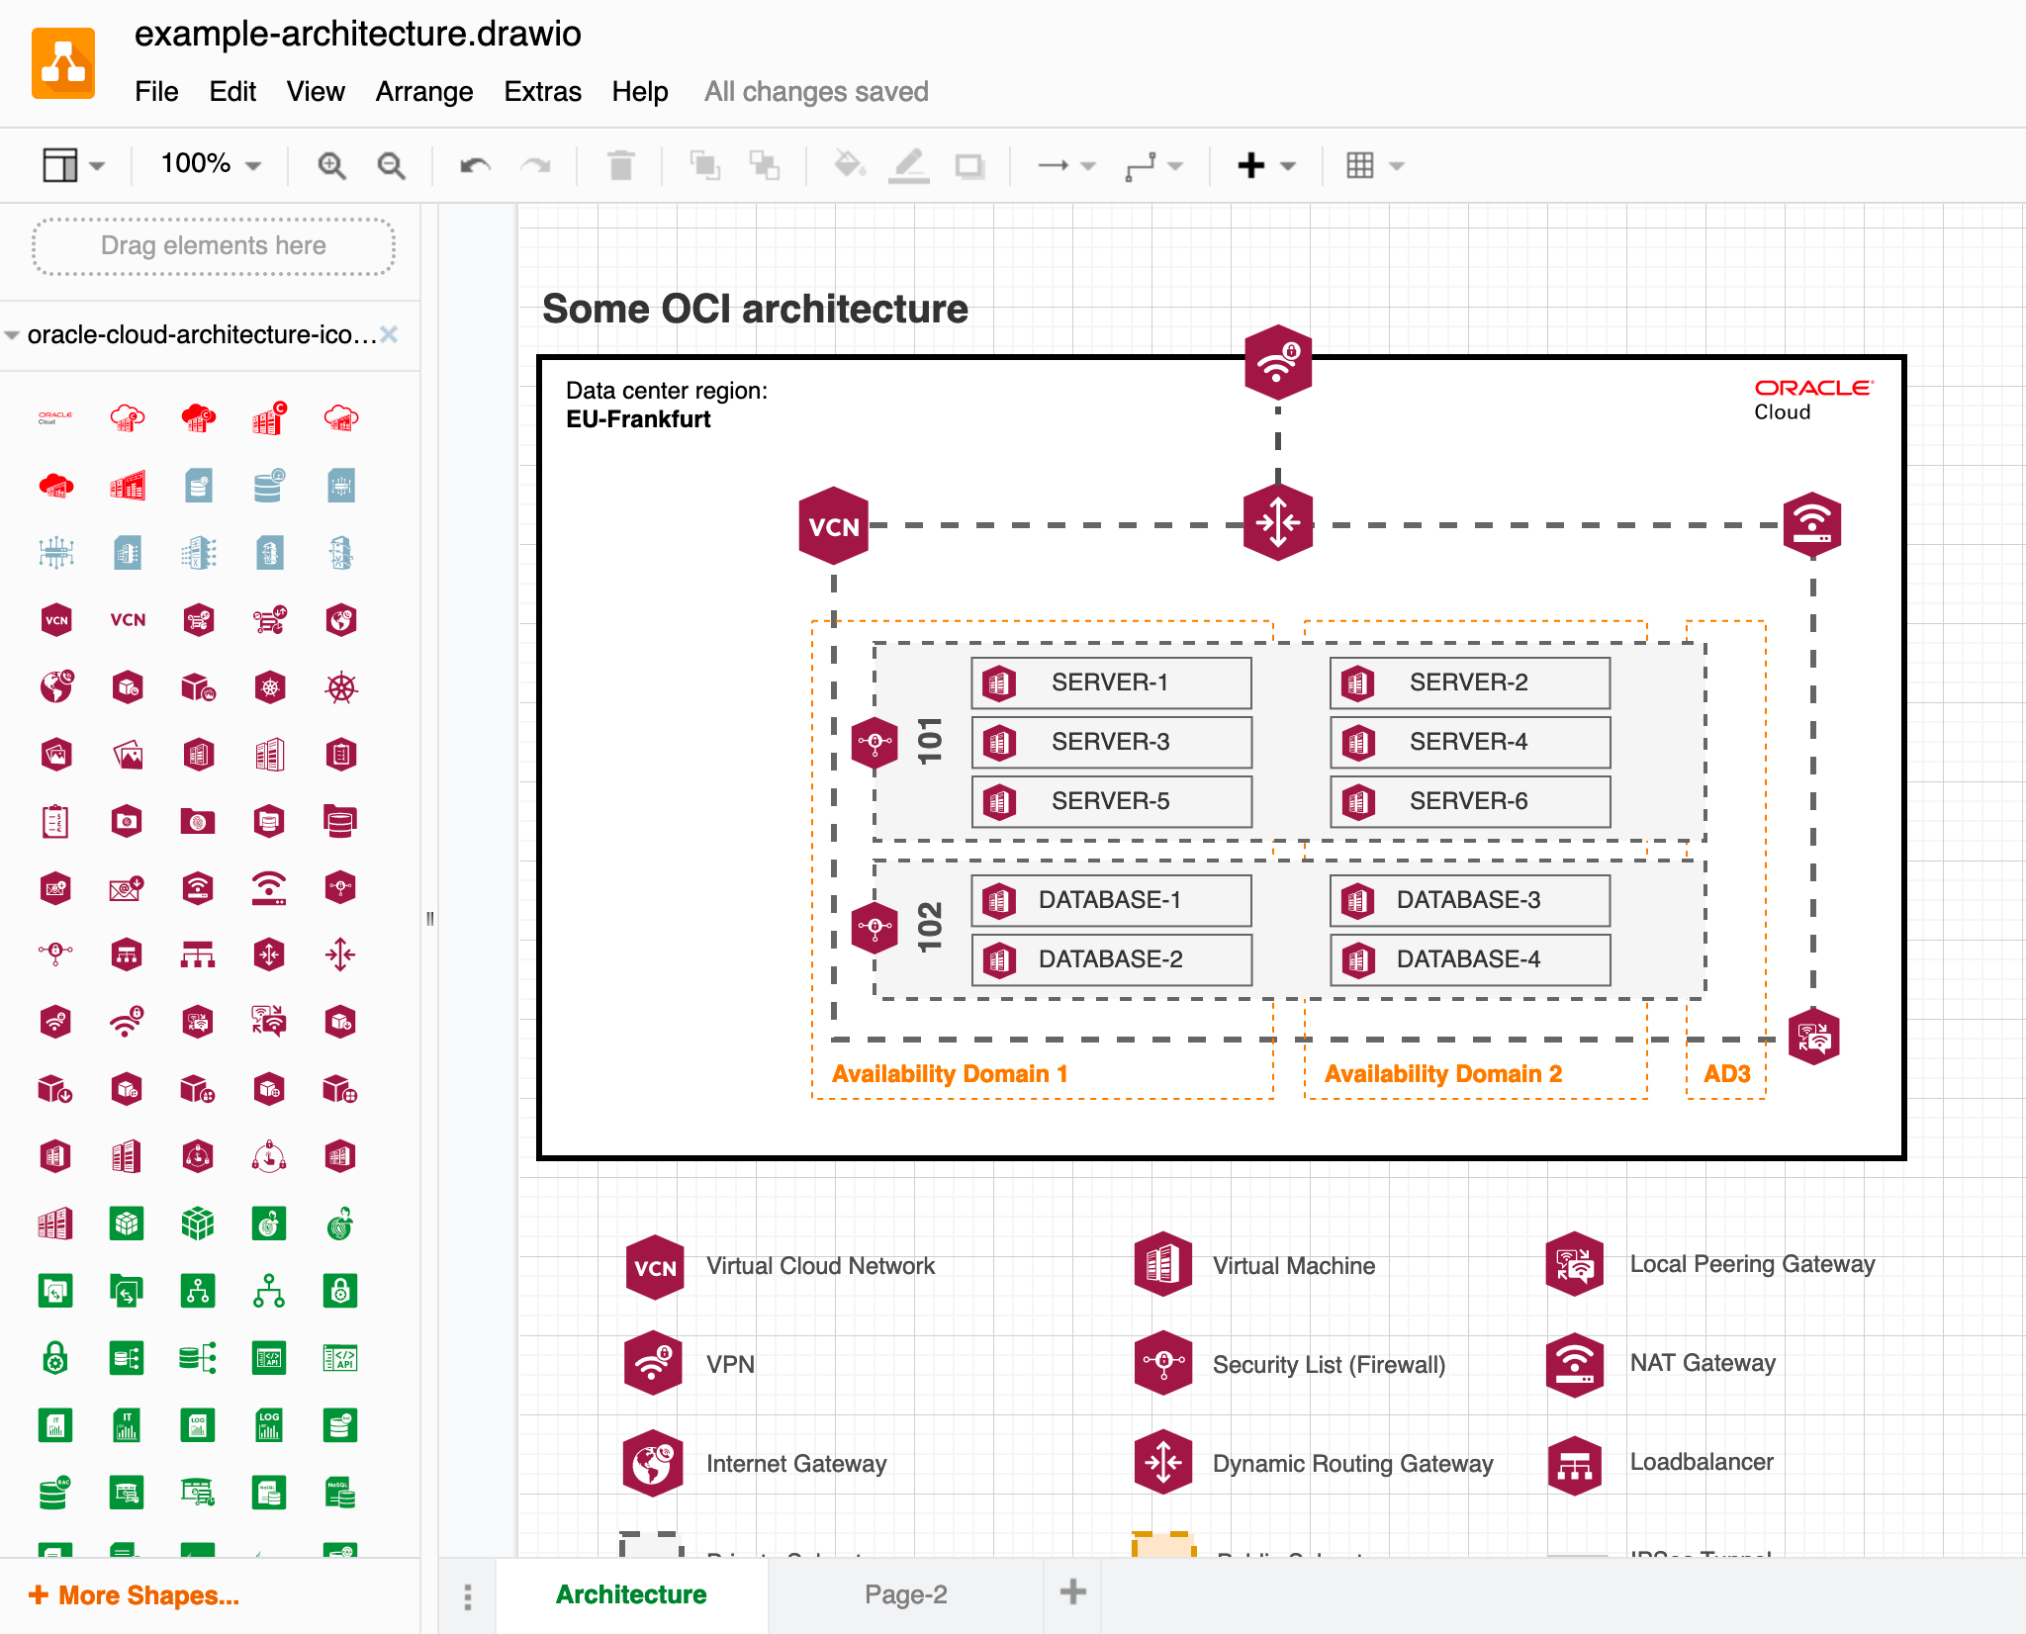Toggle the shadow toolbar icon
The image size is (2026, 1634).
click(x=968, y=165)
